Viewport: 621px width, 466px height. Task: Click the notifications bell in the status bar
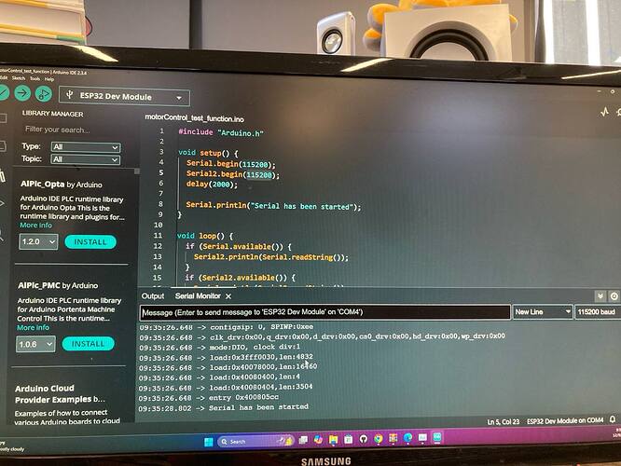click(613, 419)
